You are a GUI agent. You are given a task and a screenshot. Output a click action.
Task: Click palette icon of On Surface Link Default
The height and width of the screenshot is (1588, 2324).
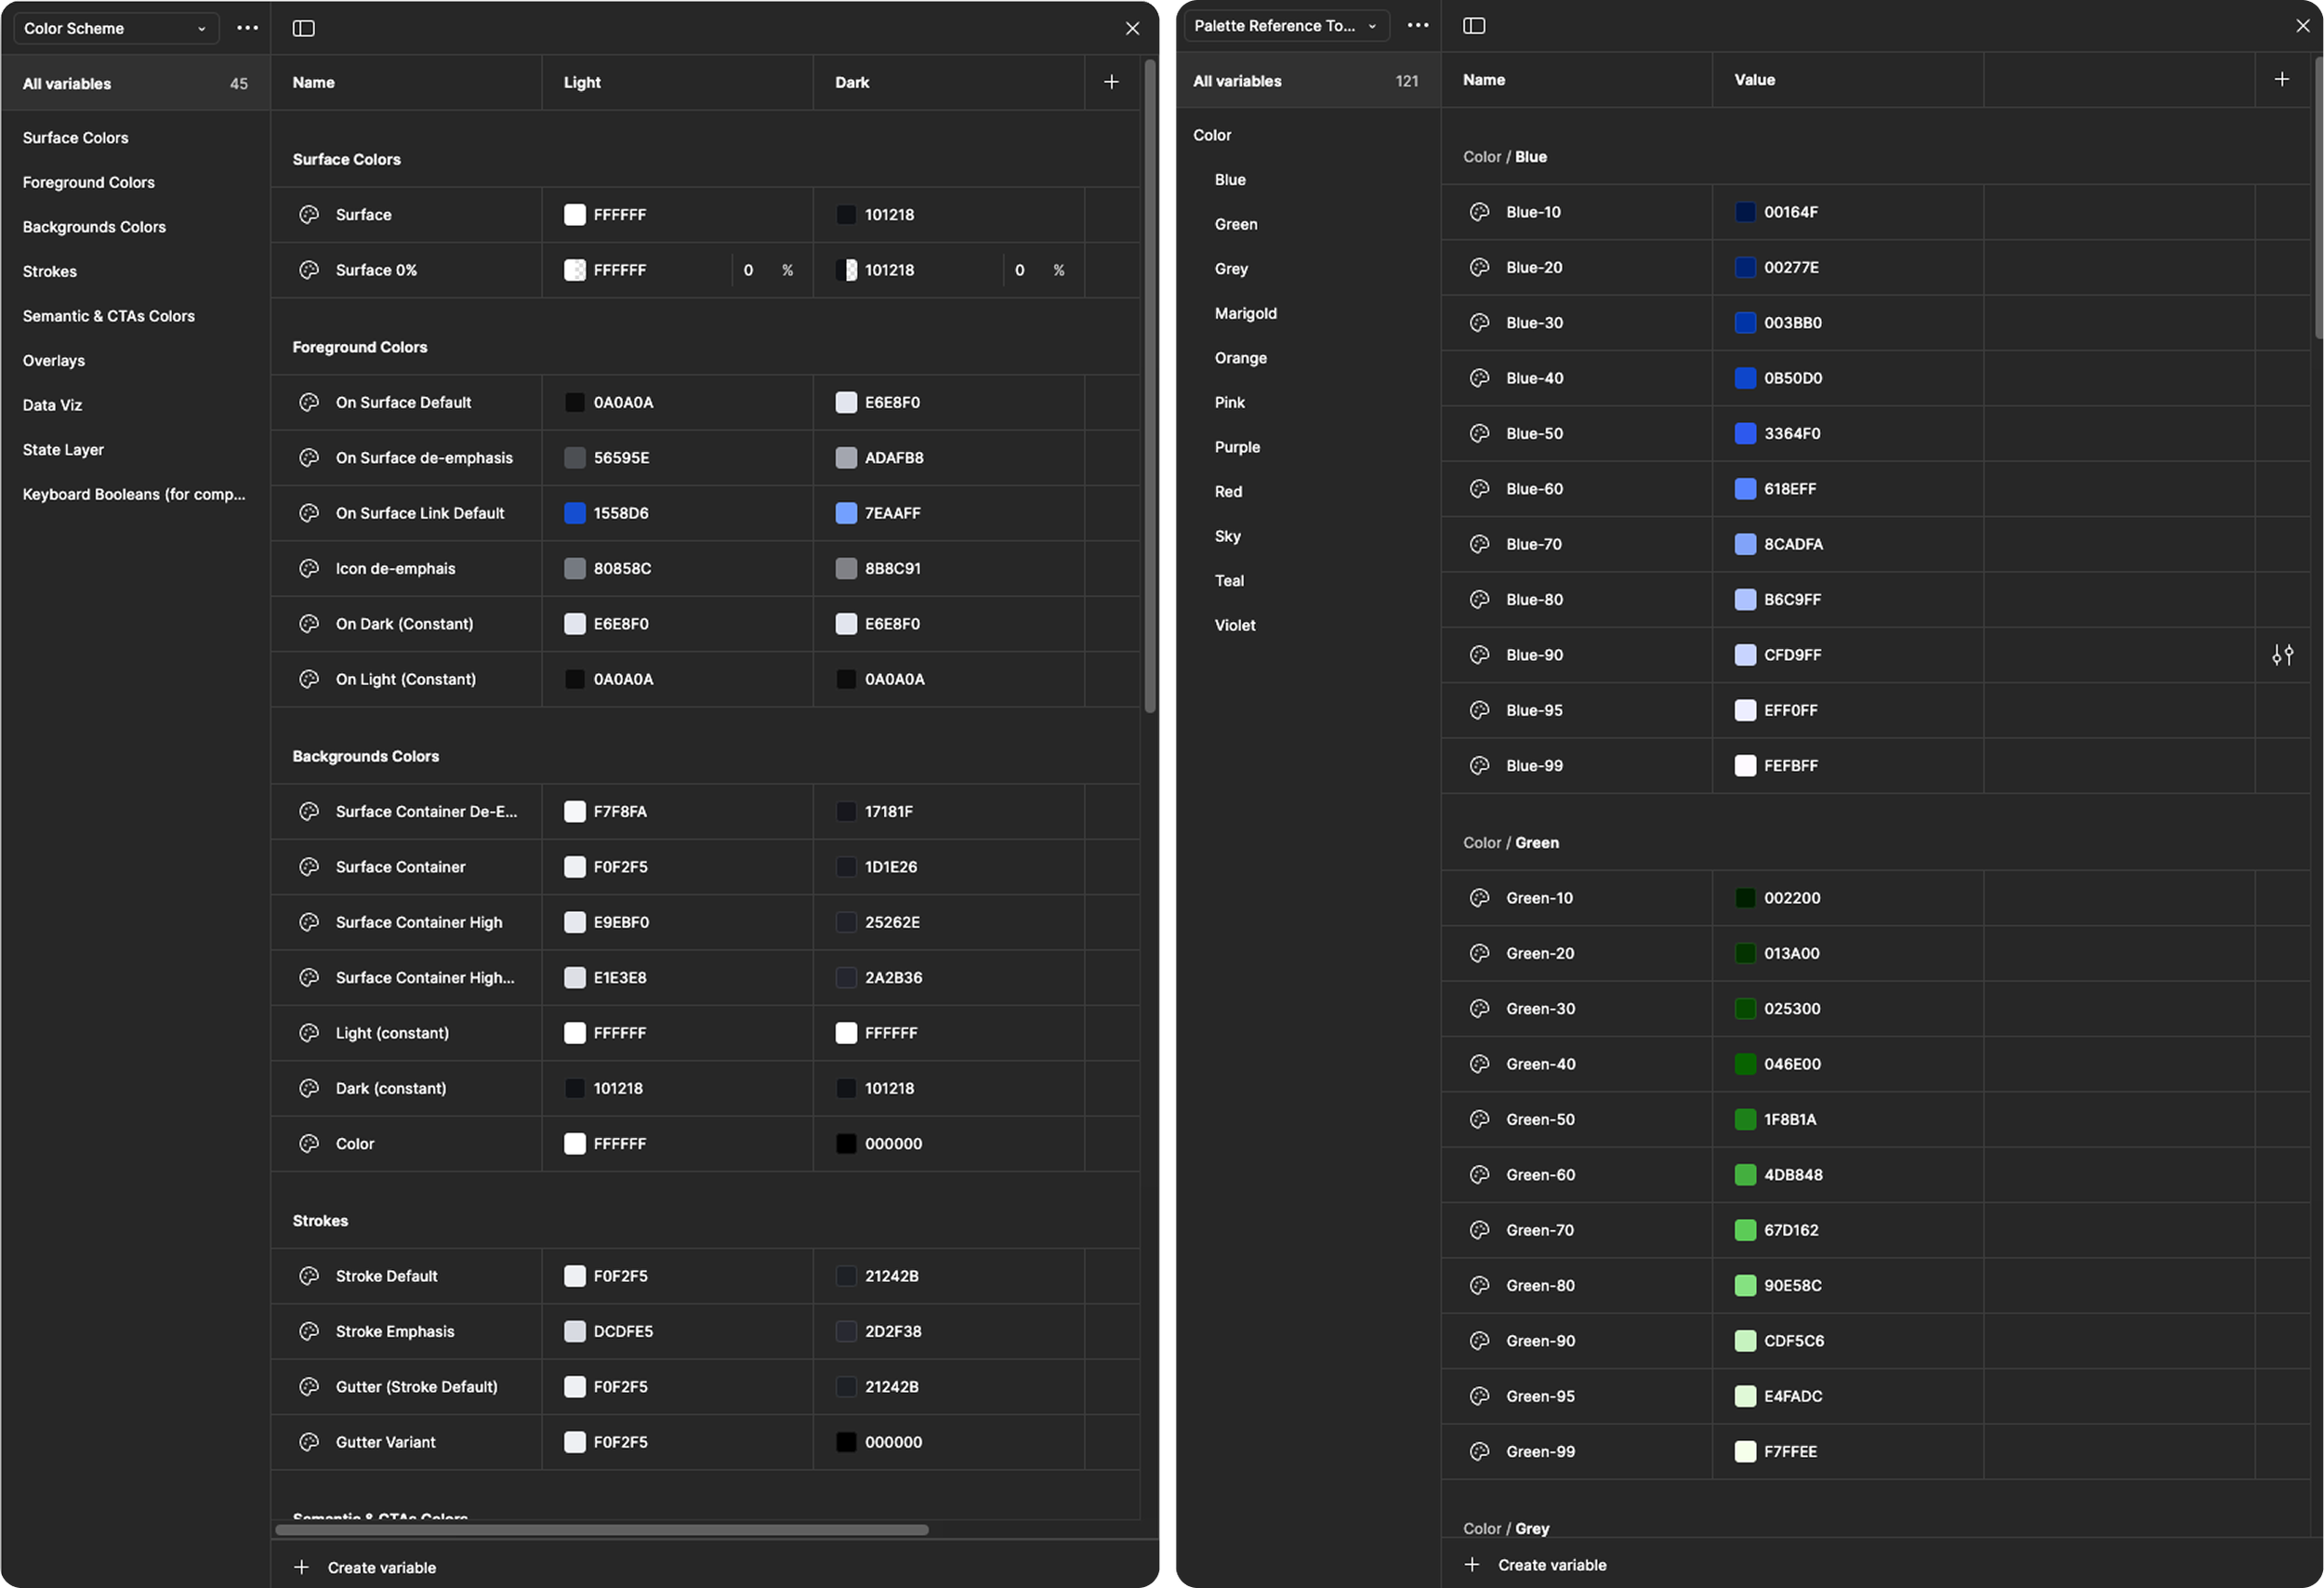[309, 513]
